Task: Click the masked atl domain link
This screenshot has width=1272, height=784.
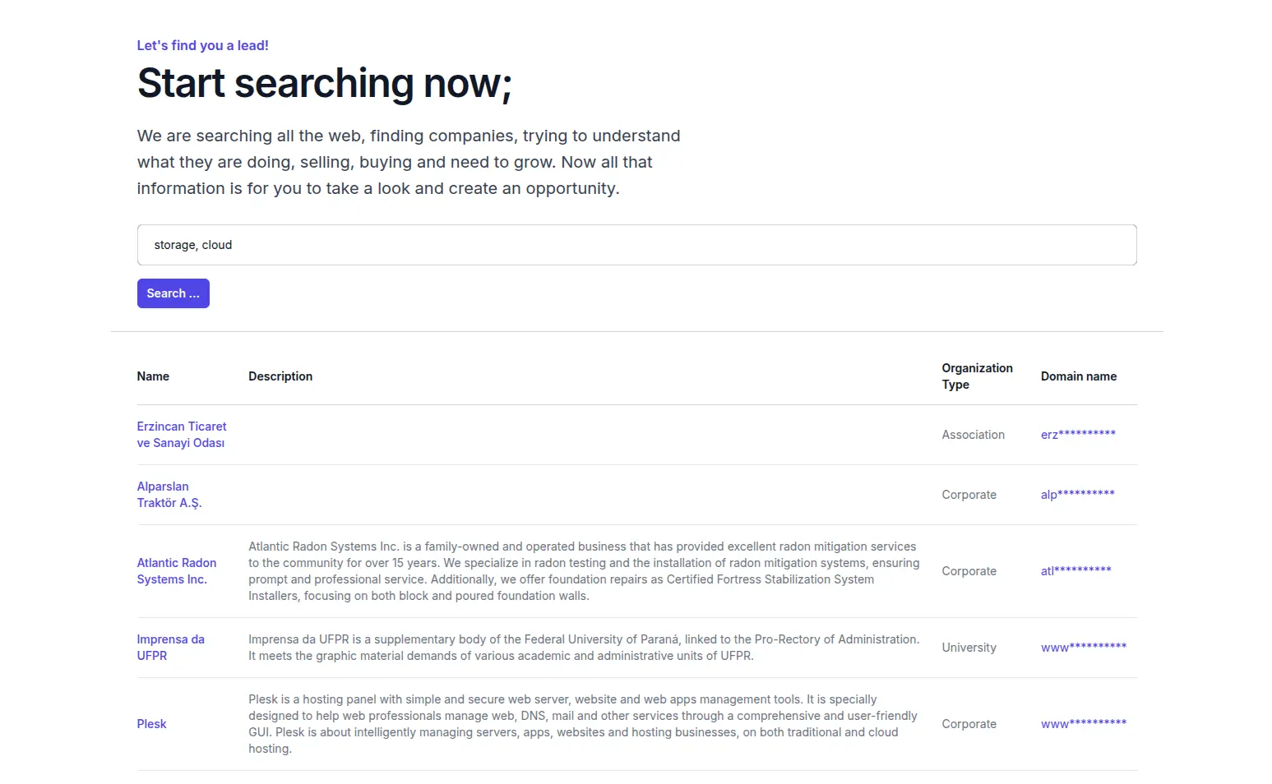Action: click(1075, 571)
